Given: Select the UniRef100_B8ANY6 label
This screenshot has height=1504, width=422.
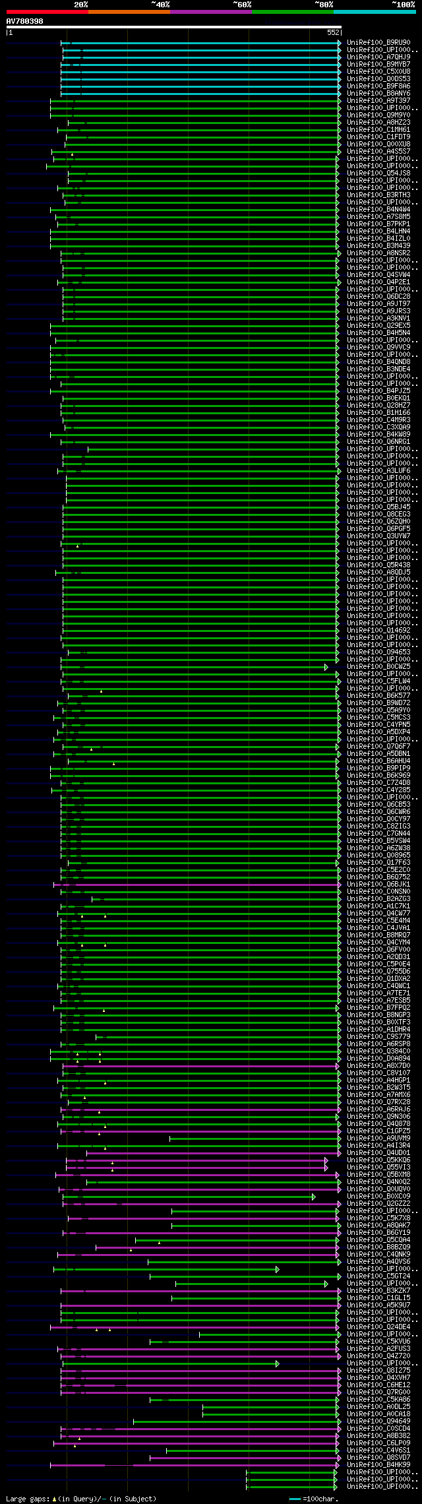Looking at the screenshot, I should coord(378,94).
